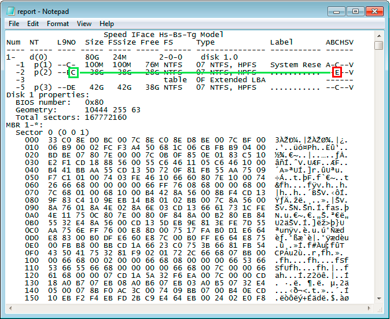Open the Format menu
The height and width of the screenshot is (319, 390).
(58, 24)
